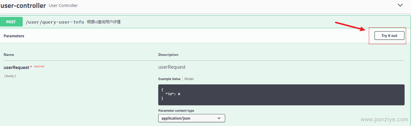Click the Parameters section header

coord(14,36)
